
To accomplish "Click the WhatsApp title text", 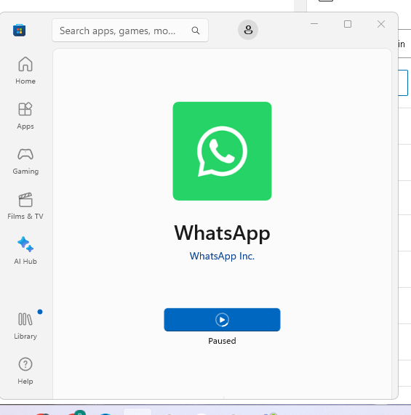I will click(222, 233).
